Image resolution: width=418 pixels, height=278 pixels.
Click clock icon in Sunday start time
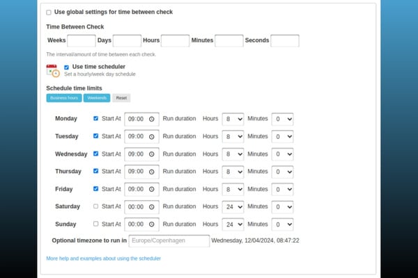151,224
